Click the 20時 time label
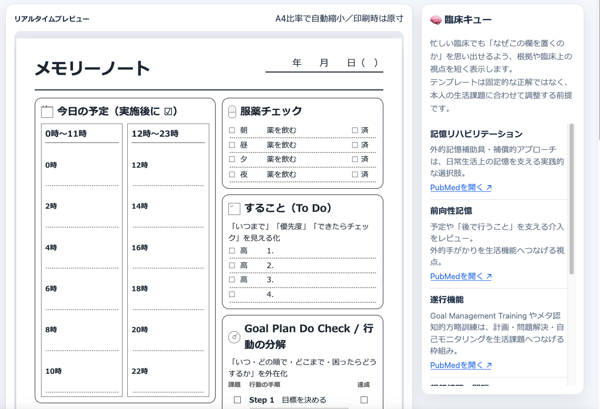 pos(140,330)
